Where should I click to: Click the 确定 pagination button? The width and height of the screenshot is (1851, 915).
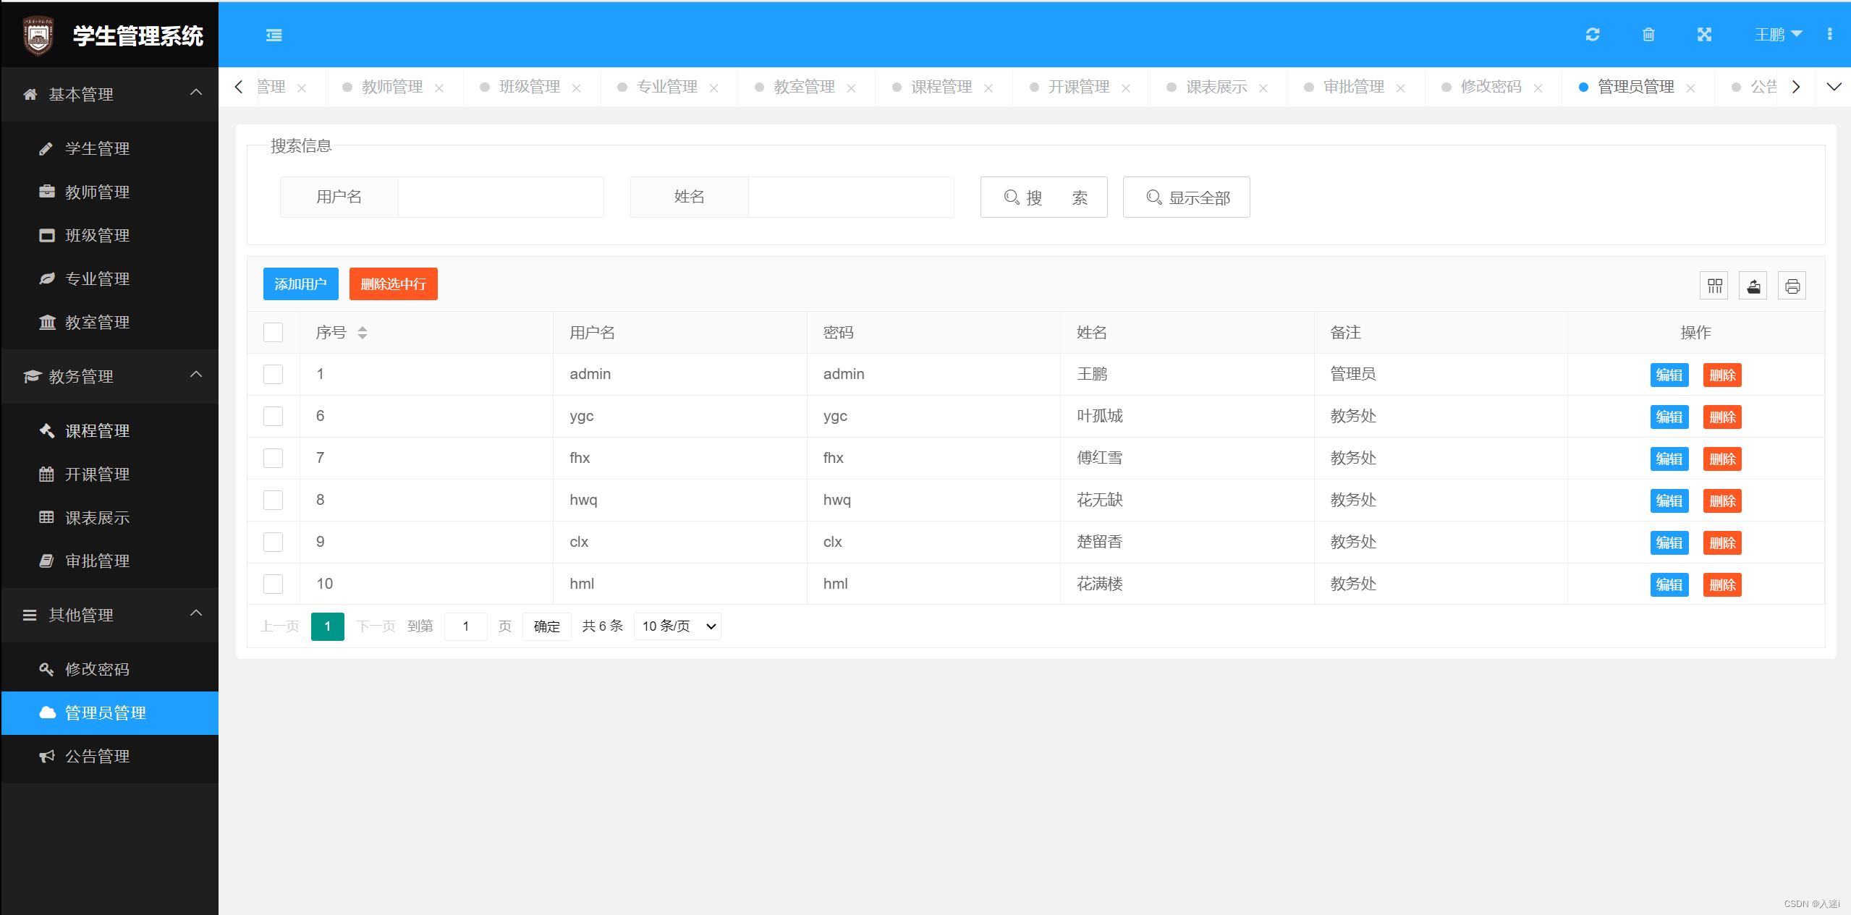(x=546, y=626)
